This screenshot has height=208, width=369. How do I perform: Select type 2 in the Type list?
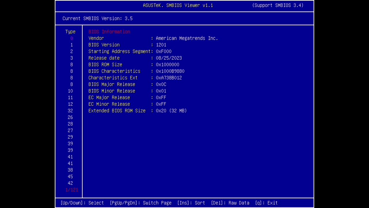71,51
